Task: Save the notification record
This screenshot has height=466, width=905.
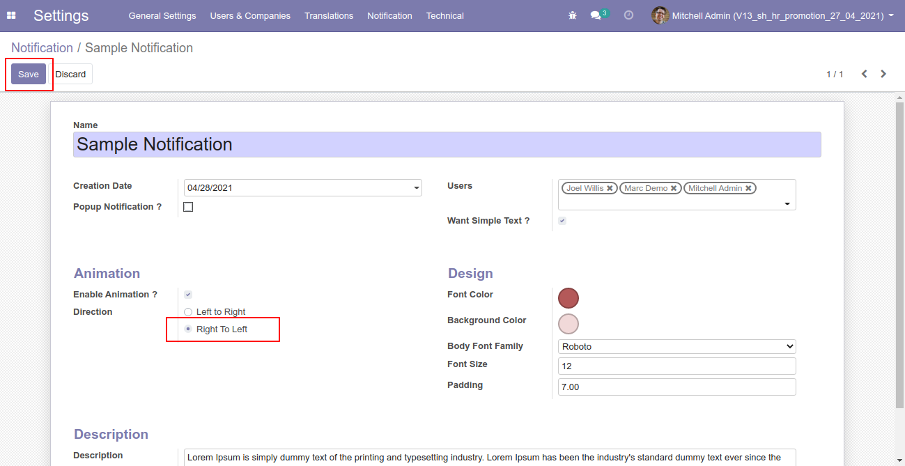Action: 29,74
